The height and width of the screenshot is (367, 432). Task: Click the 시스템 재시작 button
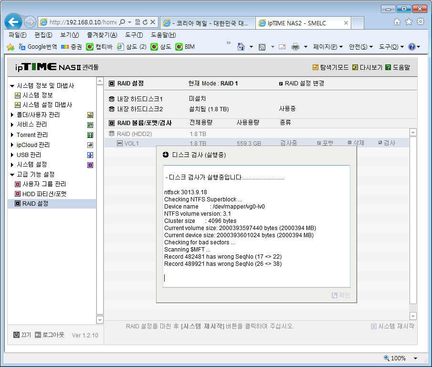392,326
